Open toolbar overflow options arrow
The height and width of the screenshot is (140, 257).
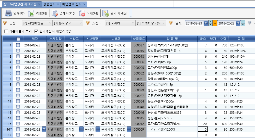tap(131, 16)
